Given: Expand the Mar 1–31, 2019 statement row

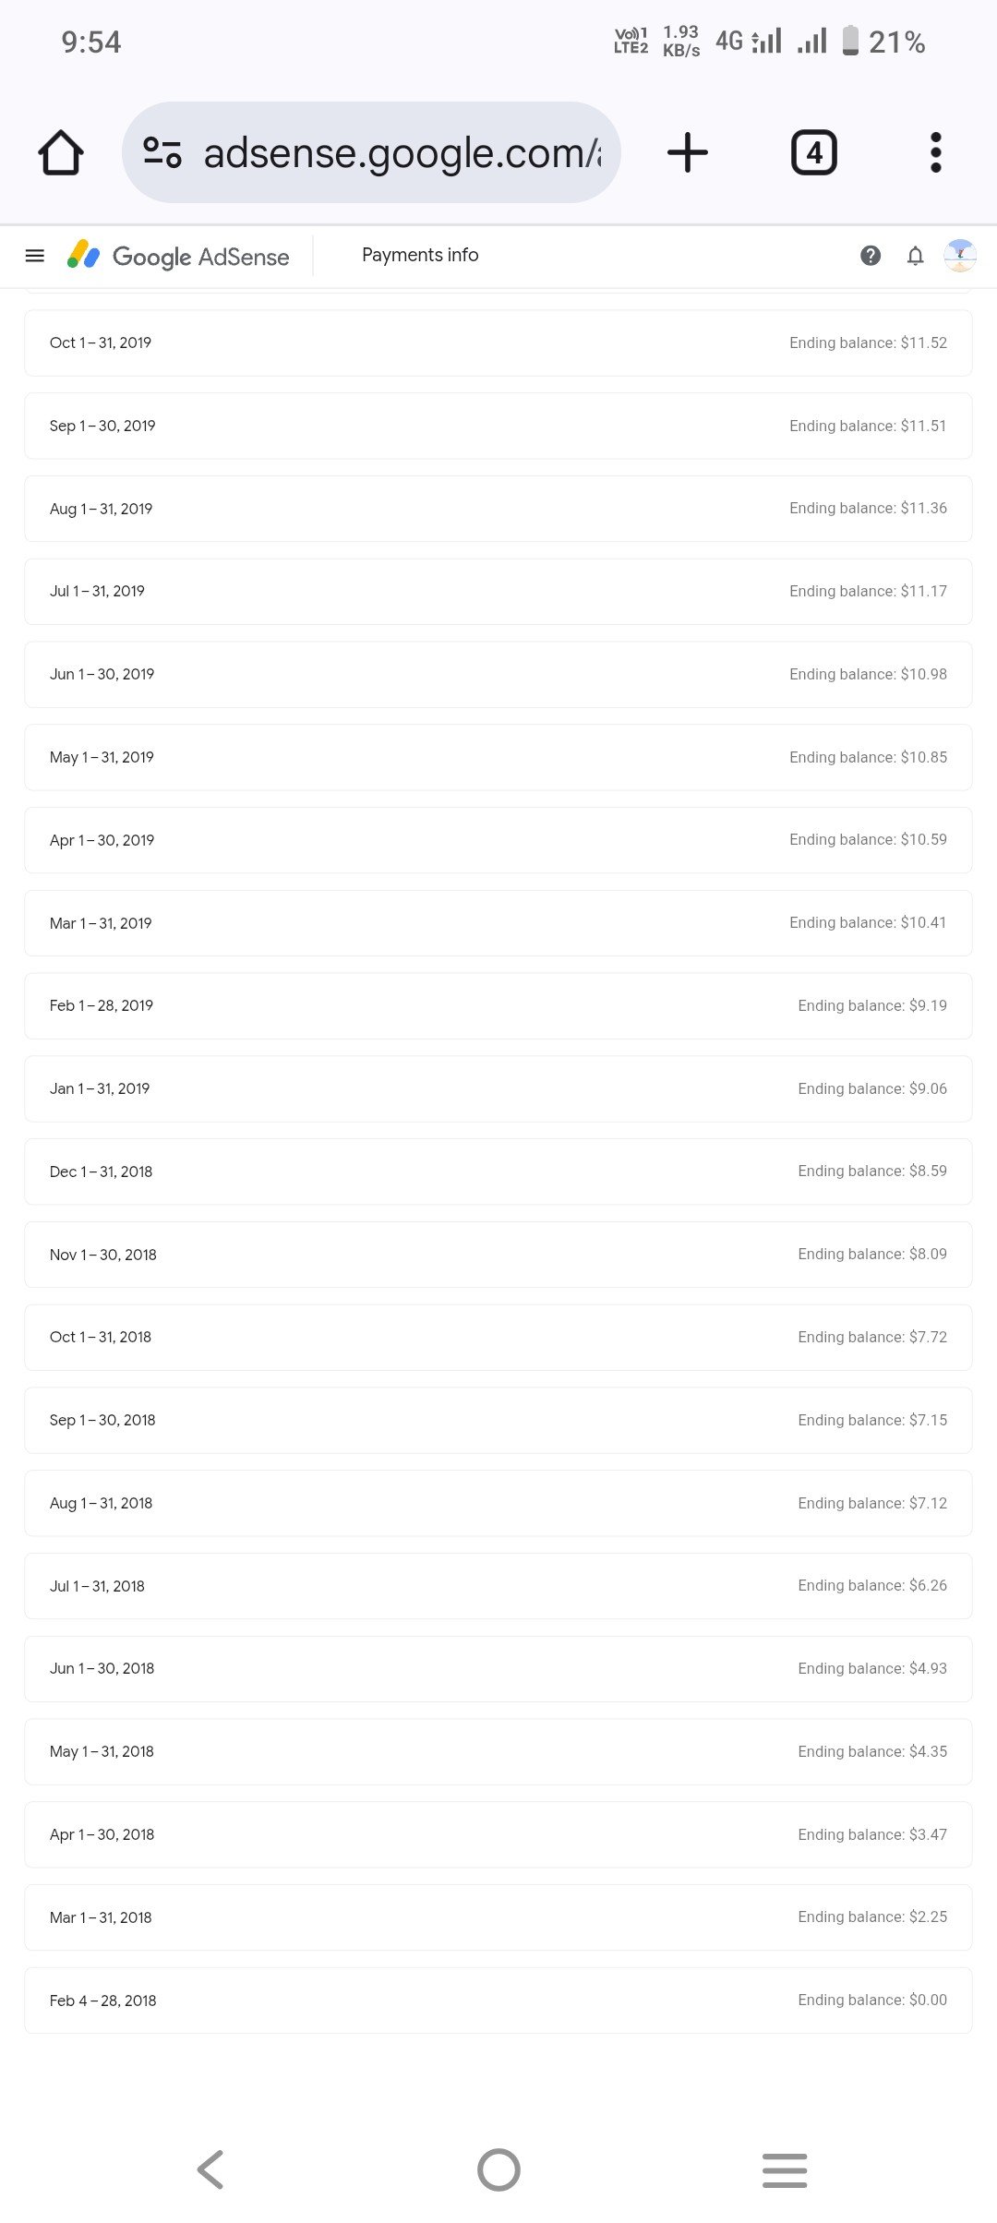Looking at the screenshot, I should click(498, 923).
